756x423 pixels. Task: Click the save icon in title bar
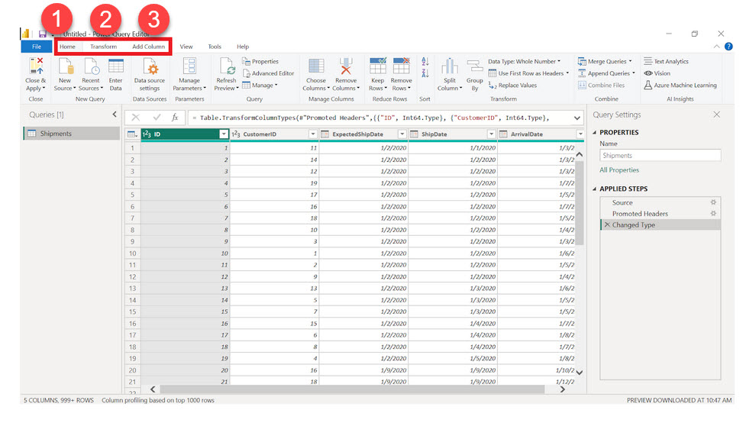tap(43, 34)
